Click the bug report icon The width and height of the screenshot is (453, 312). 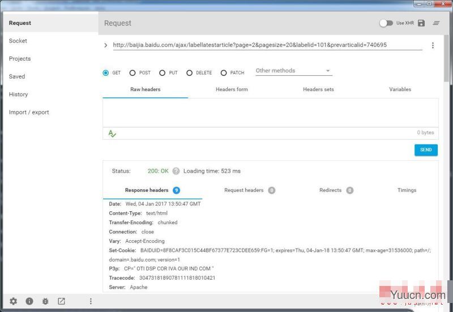(x=45, y=301)
